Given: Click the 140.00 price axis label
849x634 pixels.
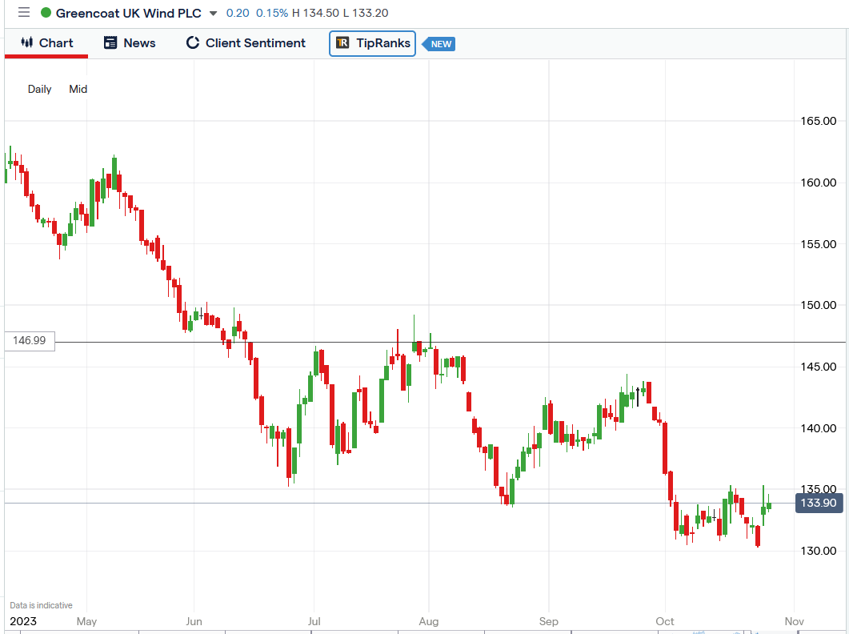Looking at the screenshot, I should click(819, 428).
